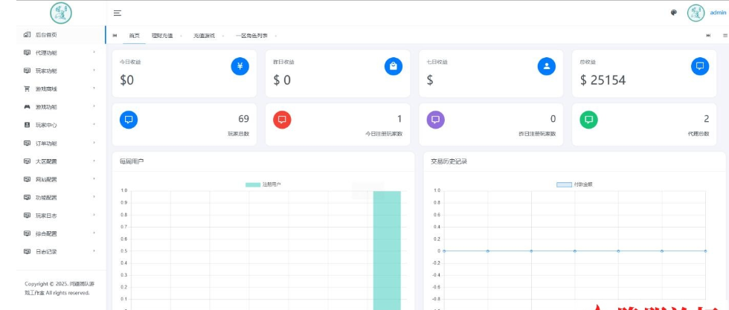Click the 七日收益 card title
The width and height of the screenshot is (729, 310).
click(x=437, y=62)
